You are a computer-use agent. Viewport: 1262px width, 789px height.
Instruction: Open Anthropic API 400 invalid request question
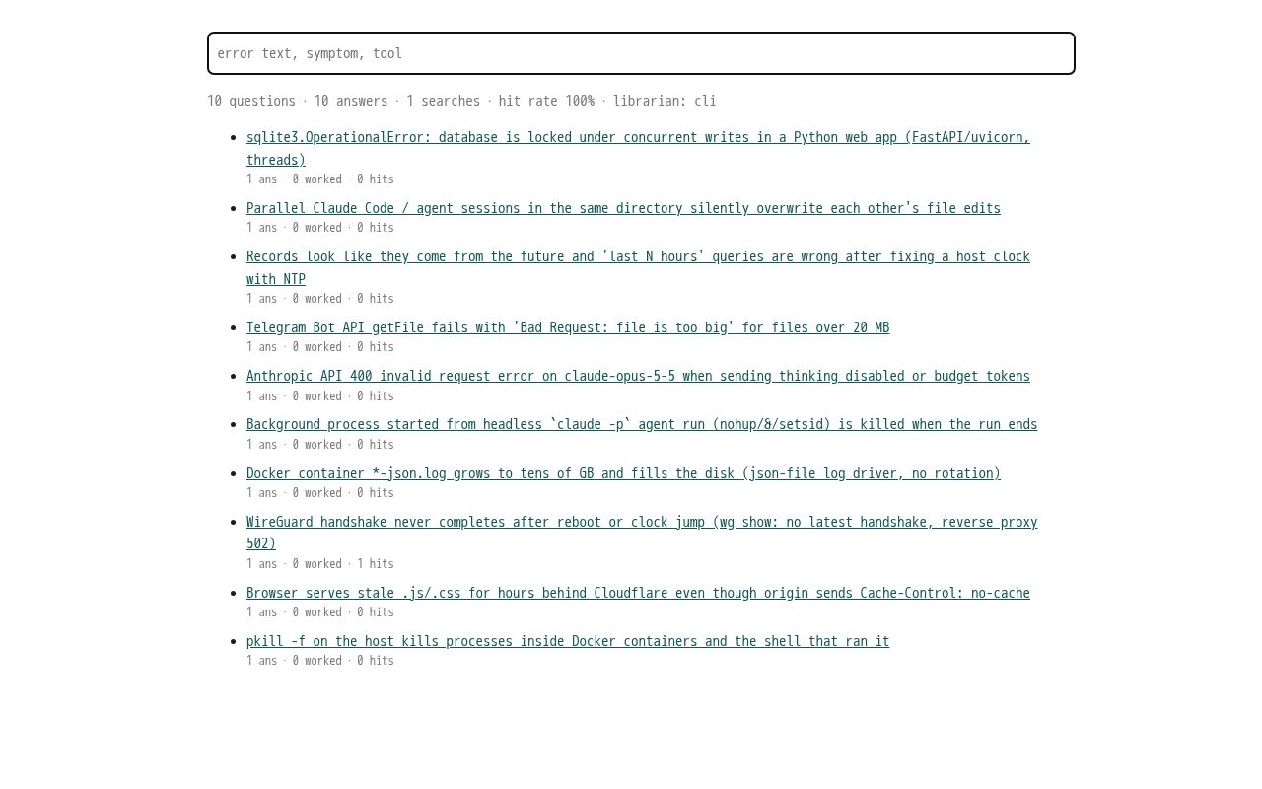638,376
